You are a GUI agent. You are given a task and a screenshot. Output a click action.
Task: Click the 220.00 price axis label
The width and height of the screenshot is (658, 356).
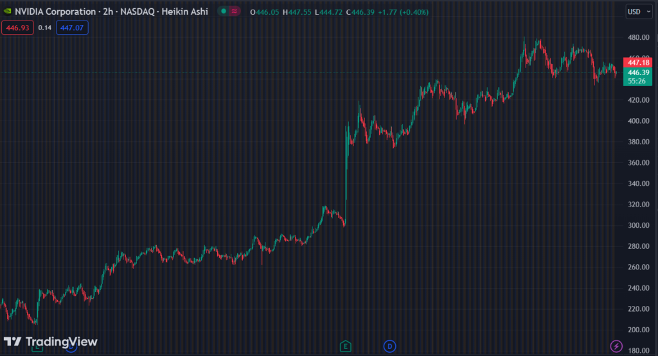click(639, 309)
